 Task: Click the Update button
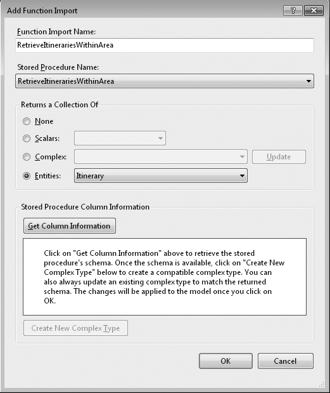[279, 157]
